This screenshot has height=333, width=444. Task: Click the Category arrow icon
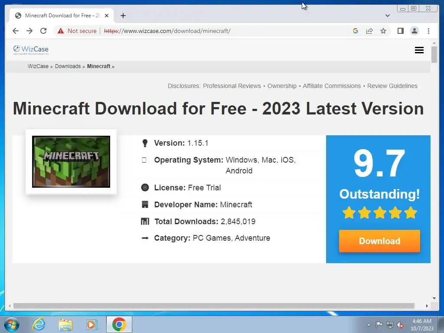click(145, 238)
